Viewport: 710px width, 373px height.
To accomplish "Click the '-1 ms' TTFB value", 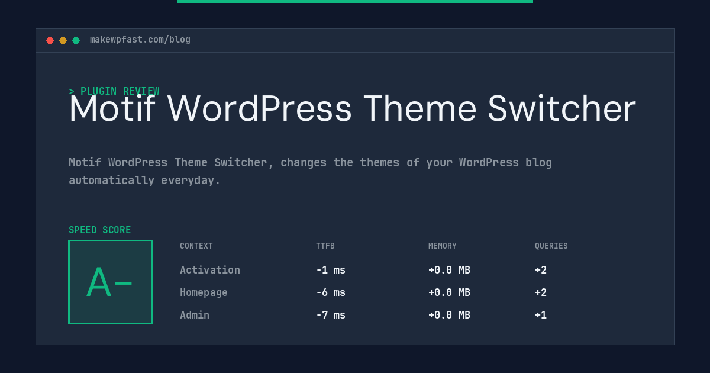I will [x=331, y=270].
